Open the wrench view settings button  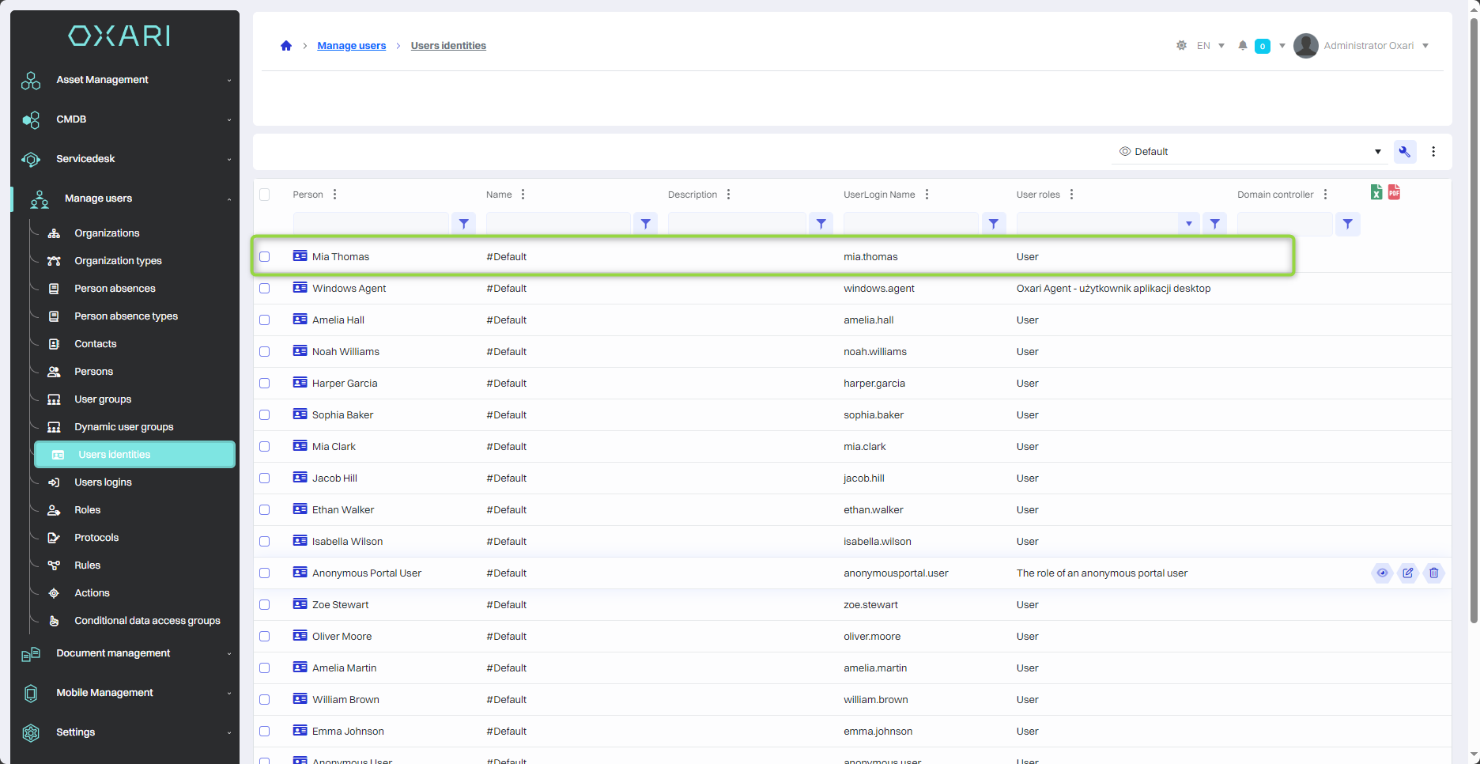pyautogui.click(x=1405, y=152)
